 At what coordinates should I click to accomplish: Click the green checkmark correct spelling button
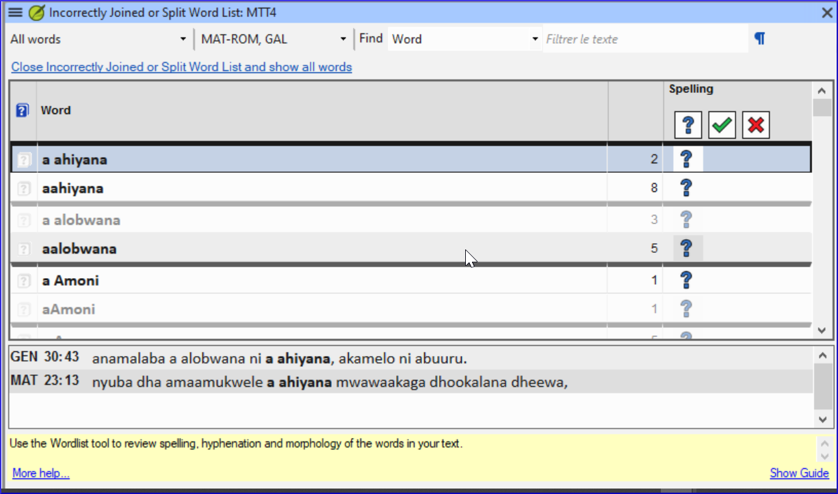point(722,125)
